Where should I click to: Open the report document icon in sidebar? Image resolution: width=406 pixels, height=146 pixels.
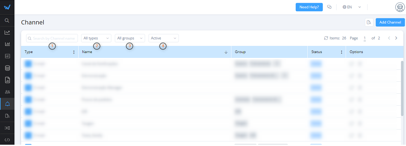tap(7, 80)
